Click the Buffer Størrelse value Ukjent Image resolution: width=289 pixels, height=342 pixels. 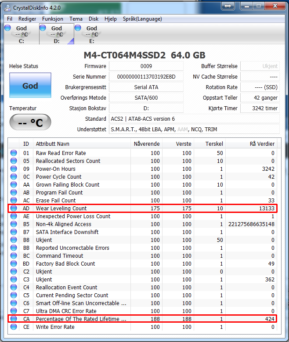[260, 66]
